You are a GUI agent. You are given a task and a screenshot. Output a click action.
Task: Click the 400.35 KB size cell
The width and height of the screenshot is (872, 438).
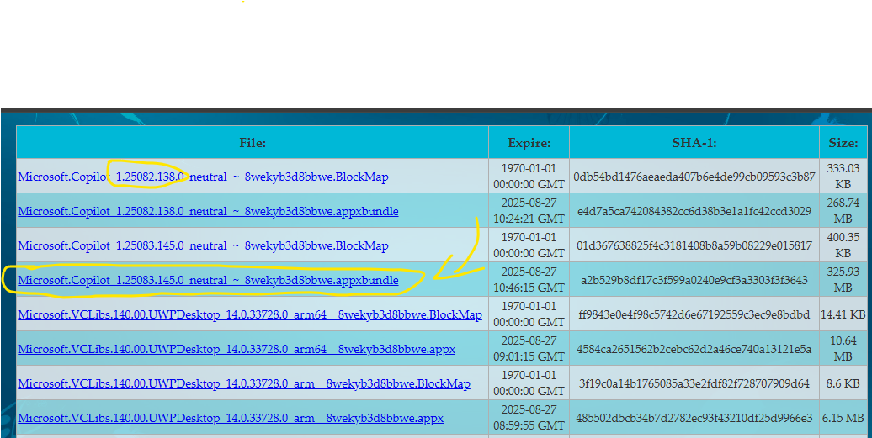843,245
